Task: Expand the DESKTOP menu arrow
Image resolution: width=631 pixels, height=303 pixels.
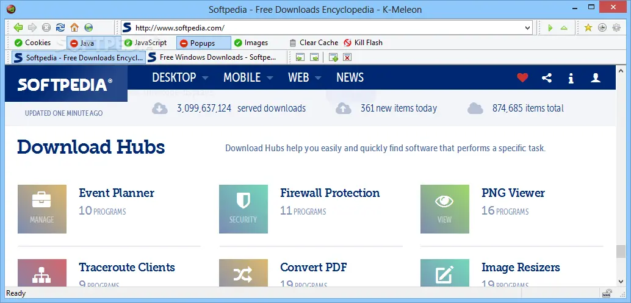Action: point(205,78)
